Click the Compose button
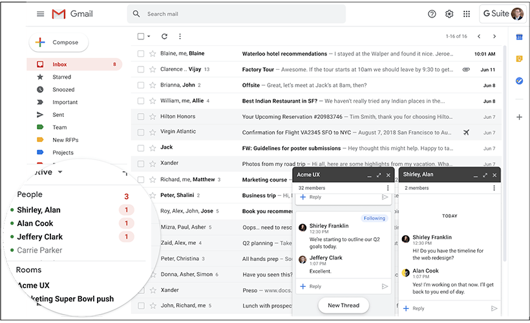The image size is (530, 323). pos(59,42)
